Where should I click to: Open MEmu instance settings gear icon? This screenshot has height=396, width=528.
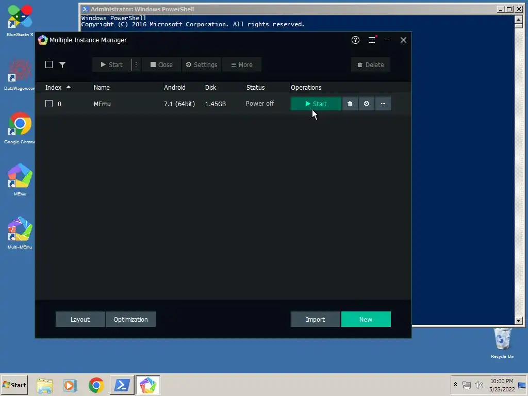pos(367,104)
